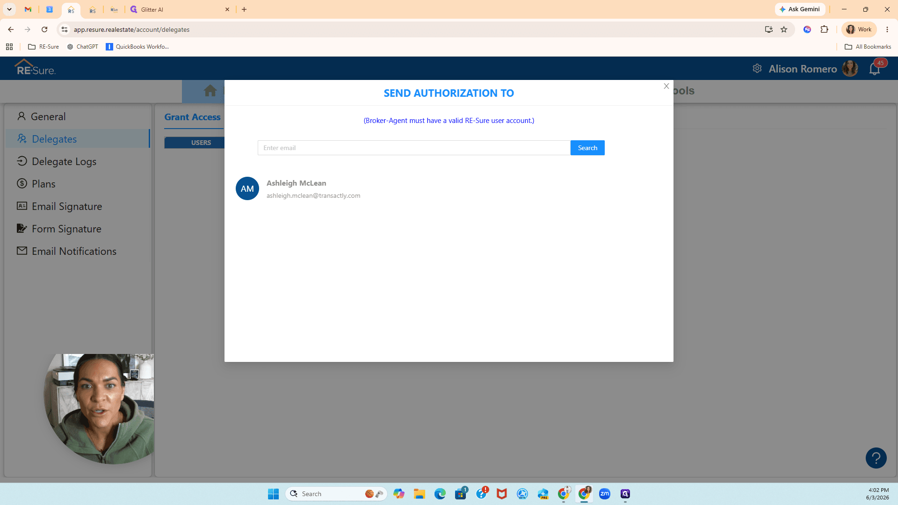Open notifications bell with 45 badge
The width and height of the screenshot is (898, 505).
point(875,69)
